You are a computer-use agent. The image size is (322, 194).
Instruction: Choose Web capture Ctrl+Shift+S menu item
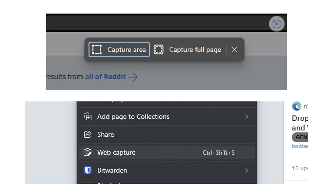[167, 153]
